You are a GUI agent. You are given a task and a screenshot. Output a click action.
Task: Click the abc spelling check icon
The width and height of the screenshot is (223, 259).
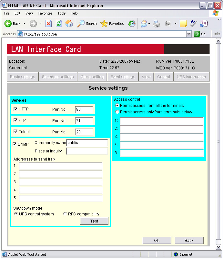(193, 24)
